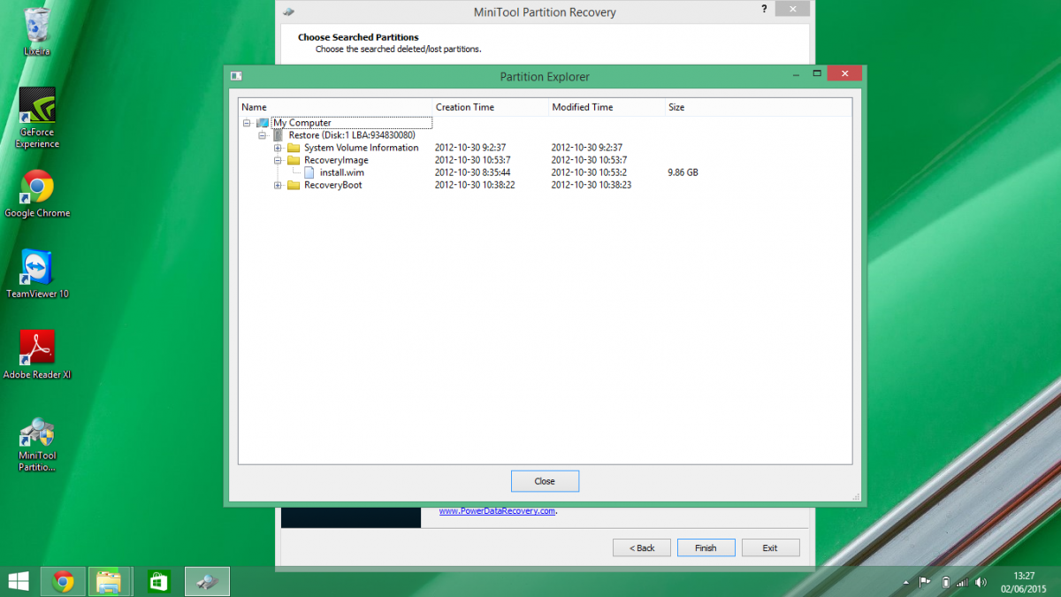Click the battery tray icon
This screenshot has height=597, width=1061.
(945, 582)
